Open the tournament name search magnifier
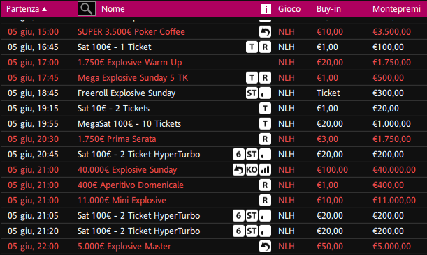Image resolution: width=427 pixels, height=255 pixels. click(x=87, y=8)
